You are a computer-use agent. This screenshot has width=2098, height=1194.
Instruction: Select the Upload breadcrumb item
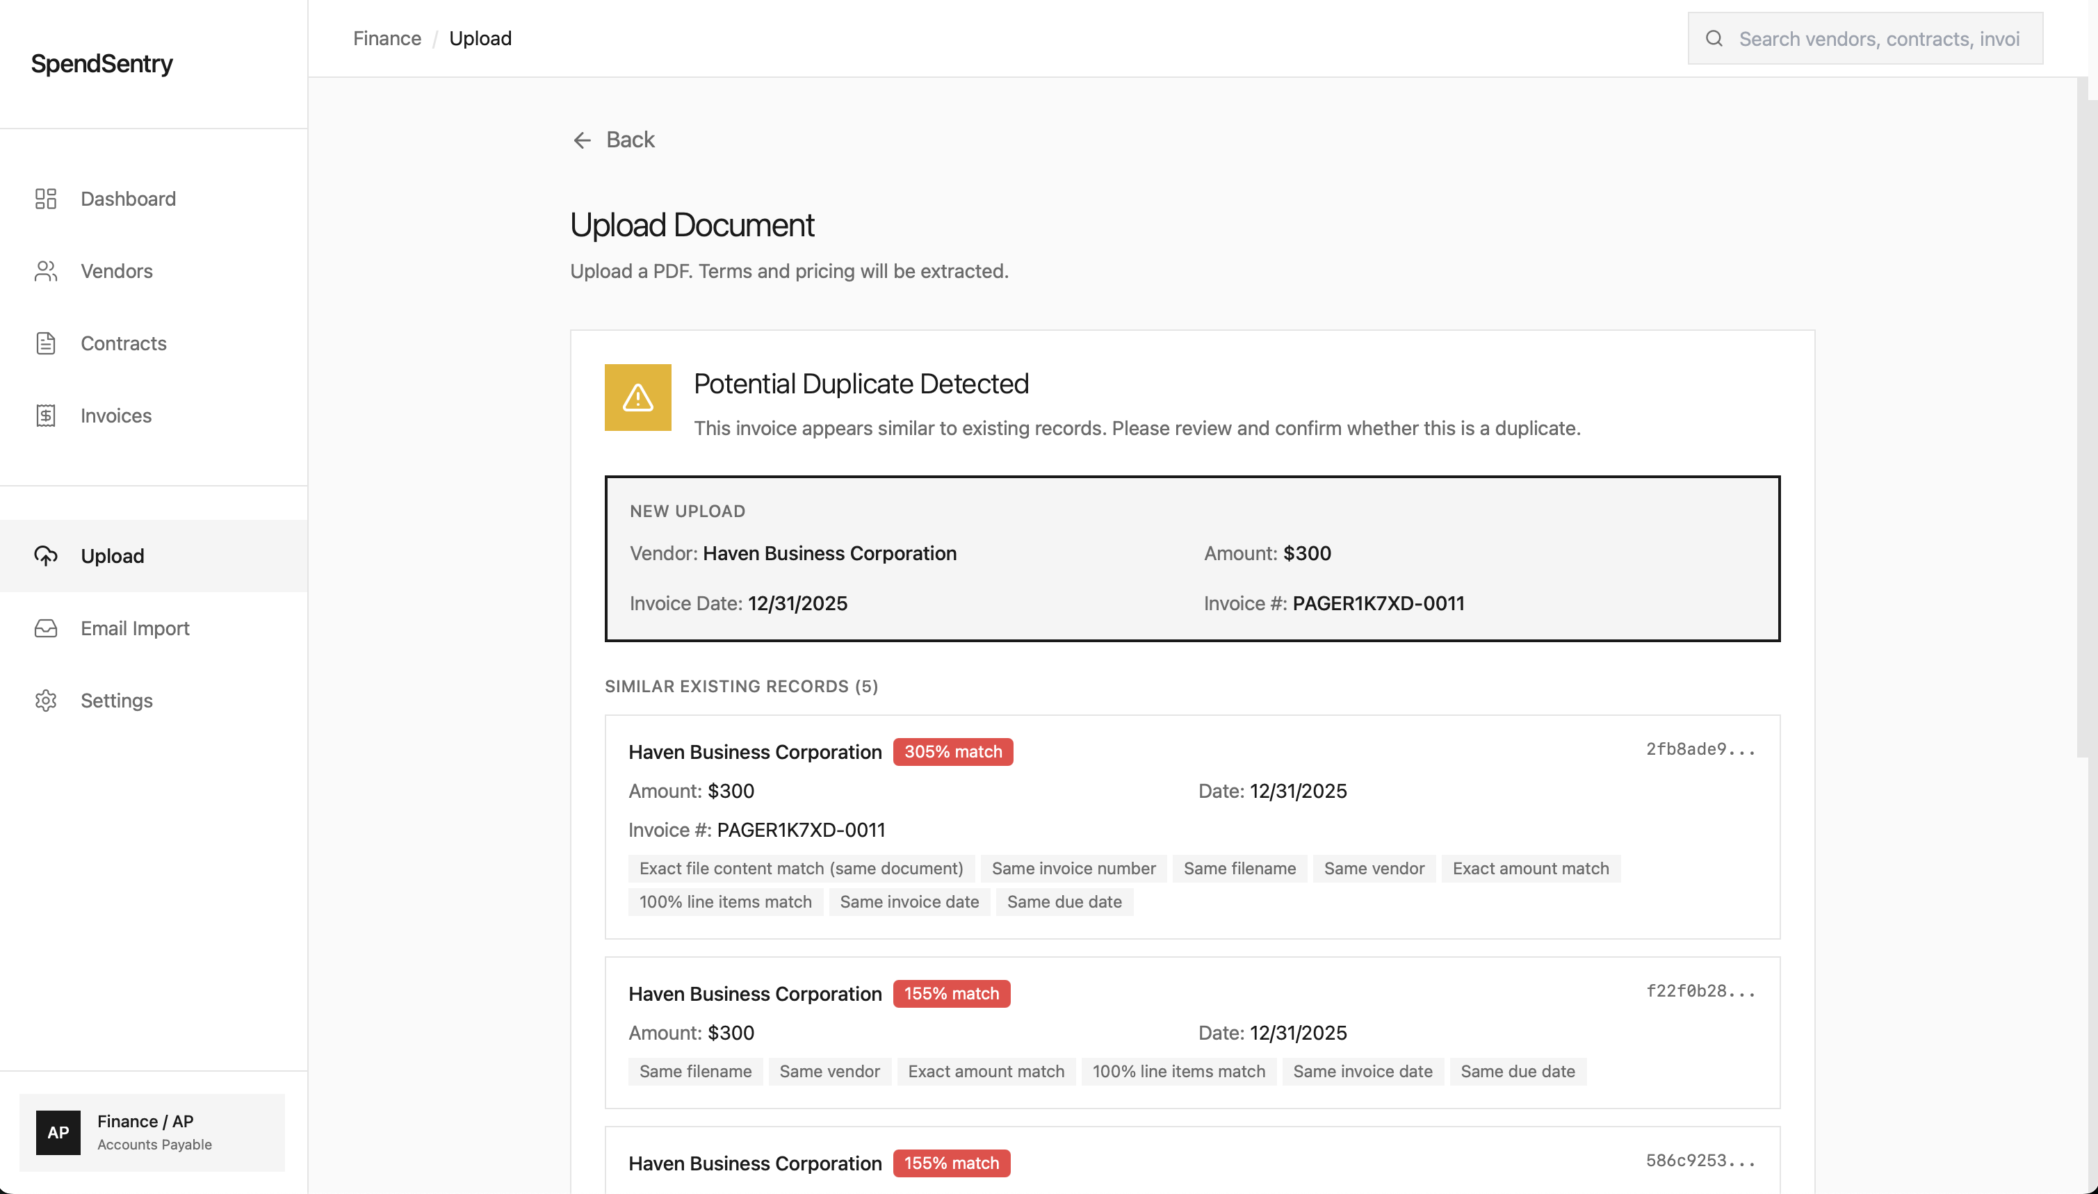tap(480, 38)
